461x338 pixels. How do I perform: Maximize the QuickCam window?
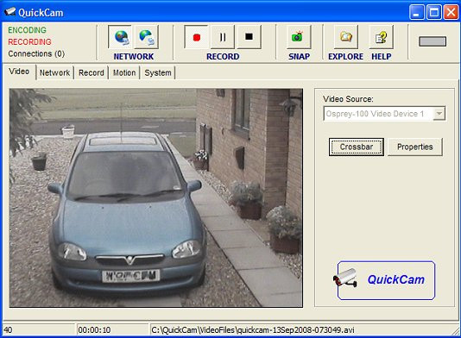click(x=433, y=12)
